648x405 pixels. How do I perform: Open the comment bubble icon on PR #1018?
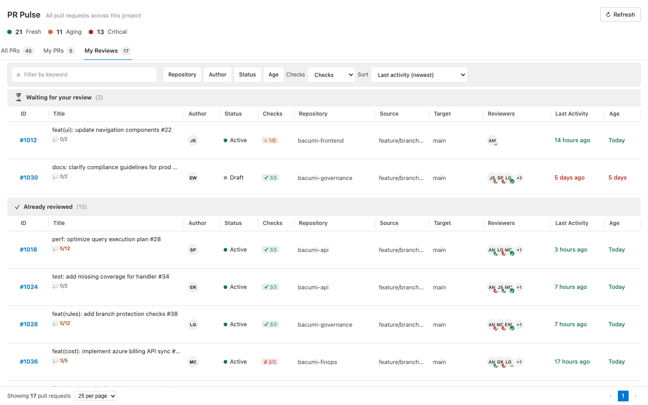pyautogui.click(x=55, y=248)
